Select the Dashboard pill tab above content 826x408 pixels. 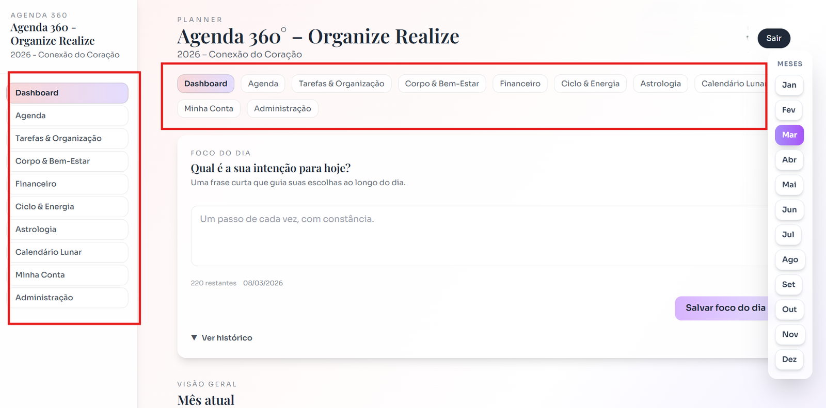205,84
